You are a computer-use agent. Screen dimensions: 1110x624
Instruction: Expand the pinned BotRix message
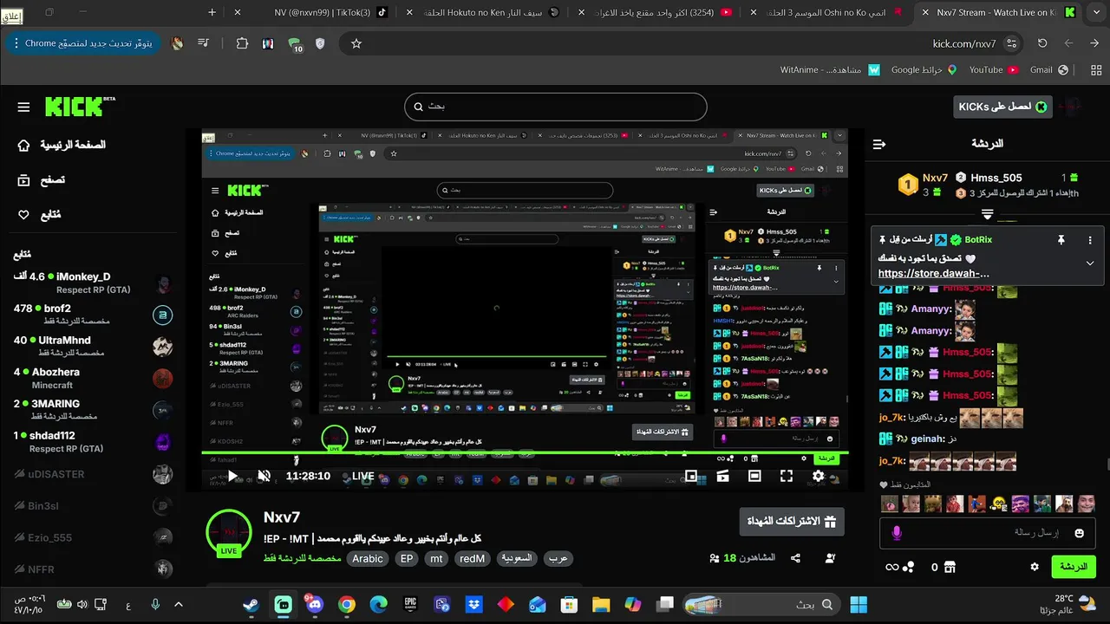coord(1090,263)
